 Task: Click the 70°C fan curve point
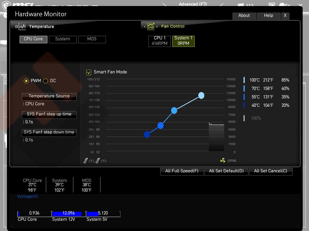click(174, 111)
